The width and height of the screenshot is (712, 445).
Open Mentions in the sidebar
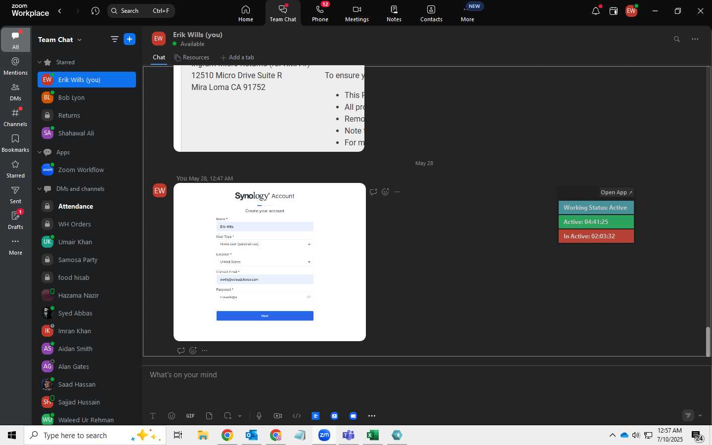[16, 66]
